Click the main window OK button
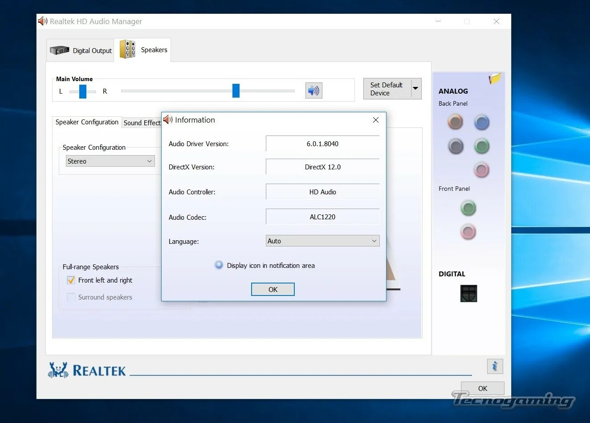Screen dimensions: 590x423 483,388
